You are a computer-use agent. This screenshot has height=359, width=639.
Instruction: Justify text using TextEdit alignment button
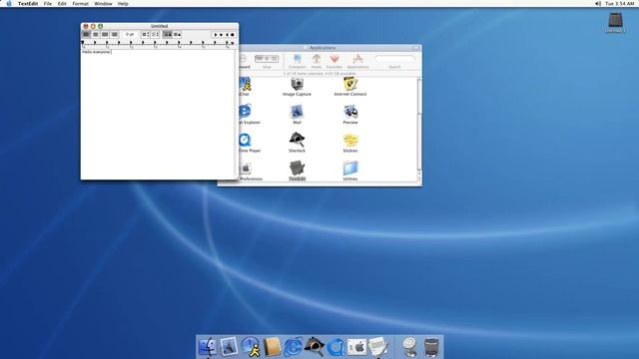tap(105, 35)
